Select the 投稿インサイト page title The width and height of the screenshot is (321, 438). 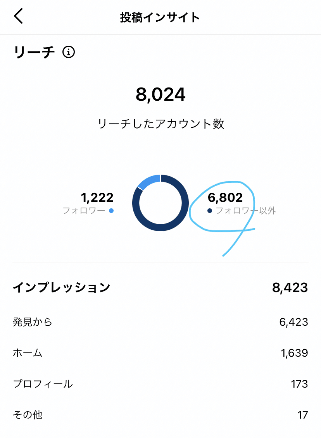[x=160, y=17]
